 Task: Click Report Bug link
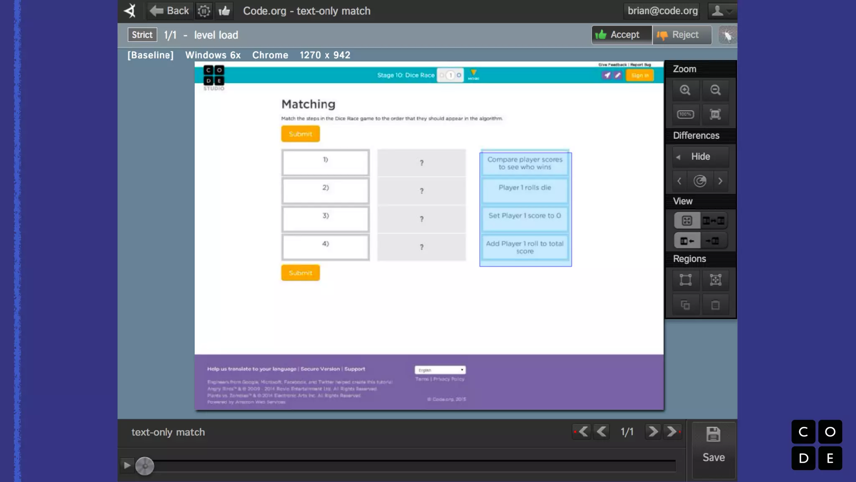pos(641,65)
